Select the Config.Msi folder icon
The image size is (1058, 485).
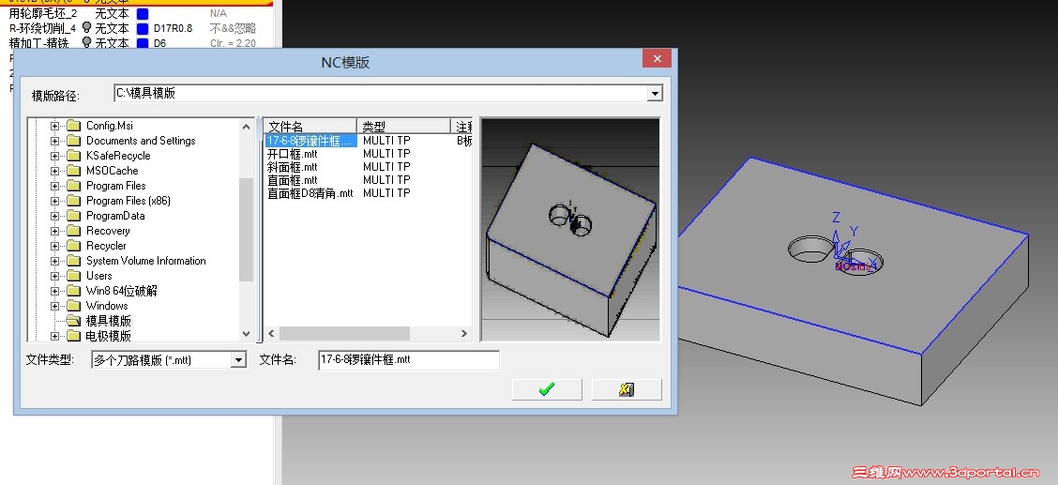73,126
